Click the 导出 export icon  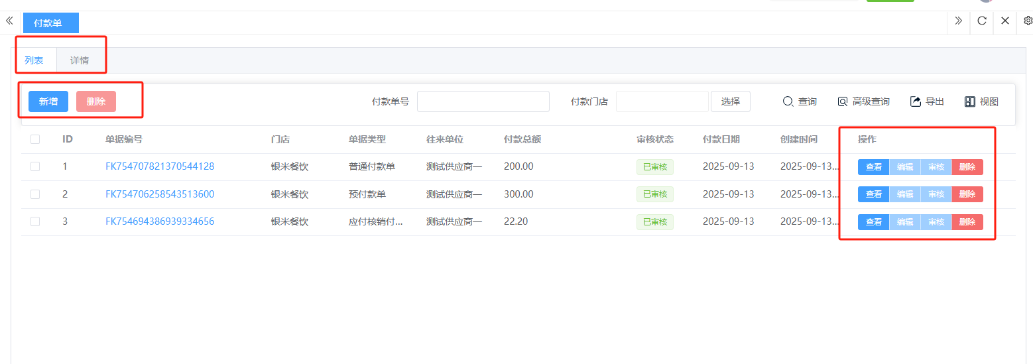(x=916, y=101)
